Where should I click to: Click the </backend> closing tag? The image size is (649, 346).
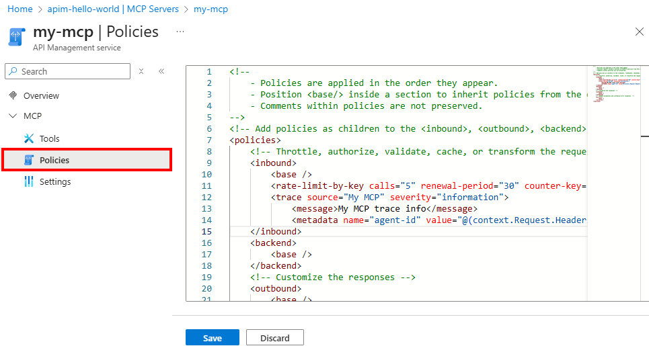(x=276, y=266)
